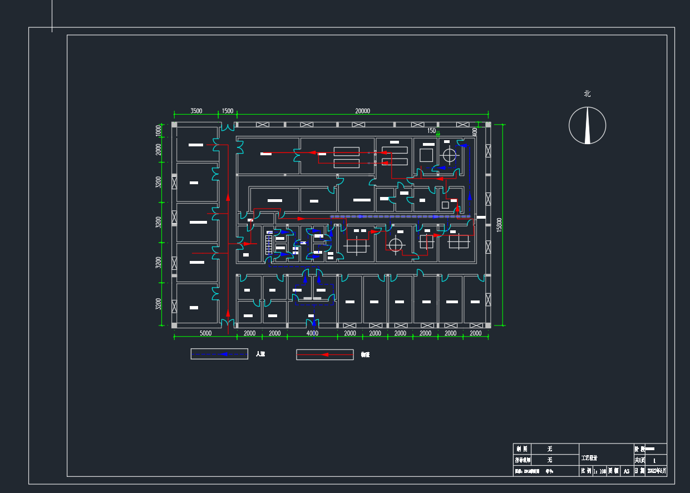
Task: Click the 2022年5月 date cell
Action: point(657,471)
